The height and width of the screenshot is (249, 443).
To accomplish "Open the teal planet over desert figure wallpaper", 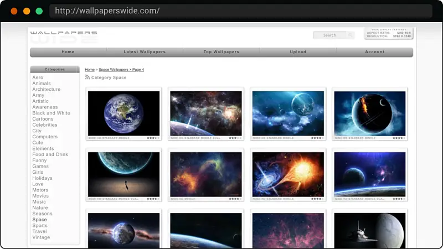I will 123,174.
